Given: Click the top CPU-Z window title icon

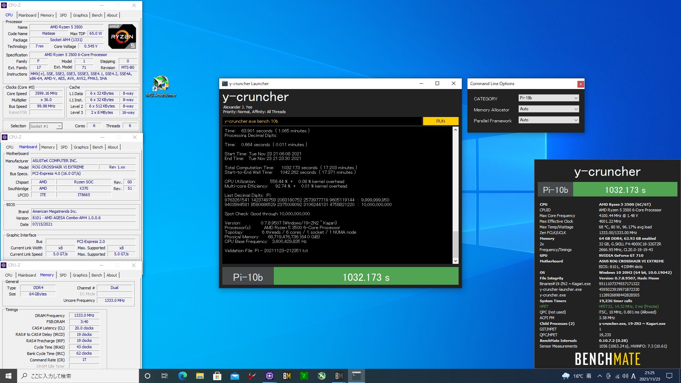Looking at the screenshot, I should (4, 5).
